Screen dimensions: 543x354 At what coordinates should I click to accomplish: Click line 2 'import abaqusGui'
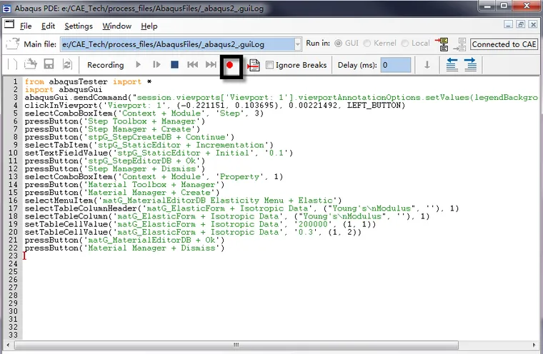tap(64, 90)
